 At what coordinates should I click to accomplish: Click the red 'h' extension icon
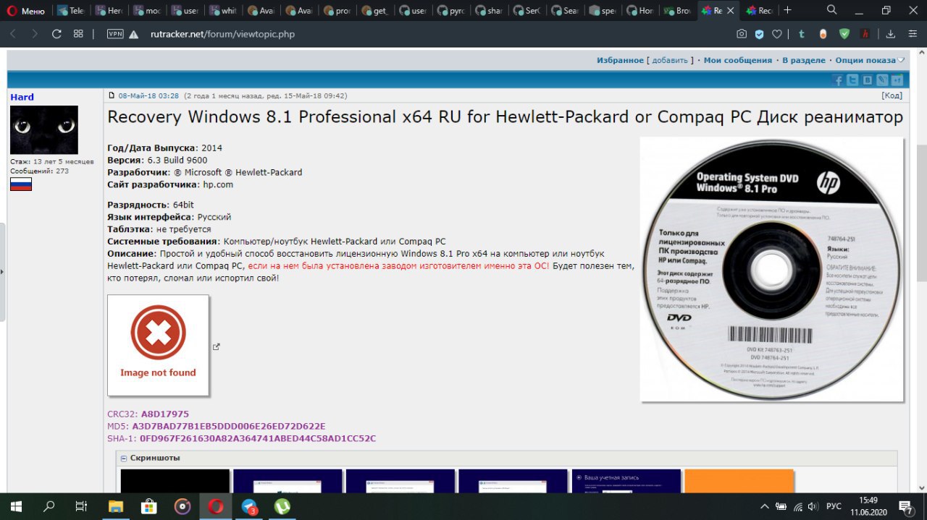click(x=865, y=34)
